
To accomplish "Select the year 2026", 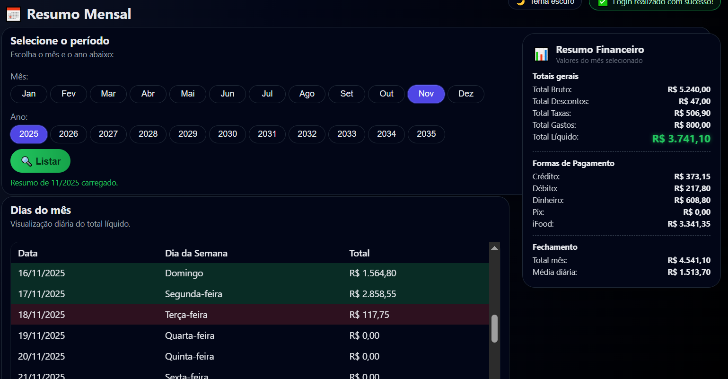I will pos(69,134).
